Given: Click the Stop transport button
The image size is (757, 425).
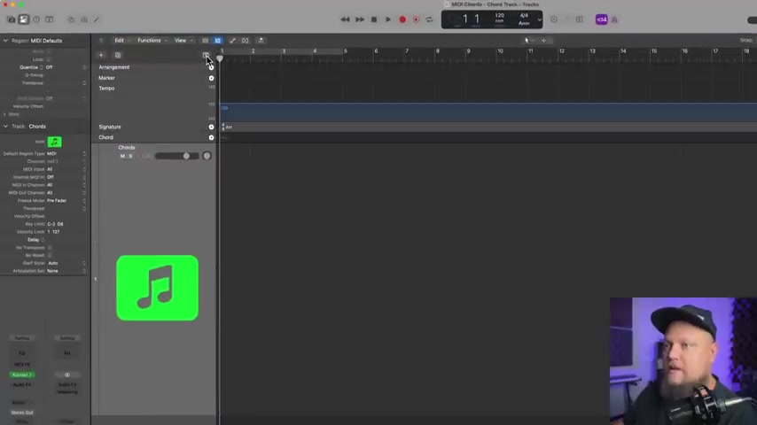Looking at the screenshot, I should (x=374, y=19).
